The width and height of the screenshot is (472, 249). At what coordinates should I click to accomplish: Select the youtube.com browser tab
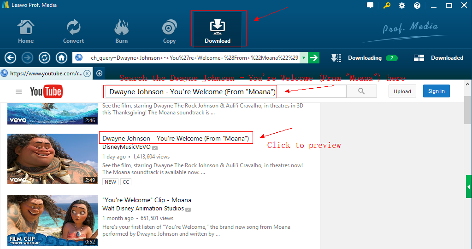click(46, 73)
